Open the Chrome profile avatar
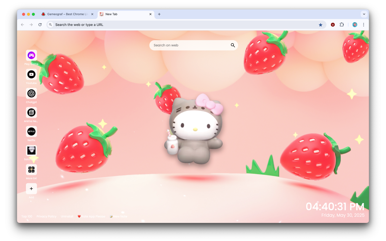 click(355, 25)
